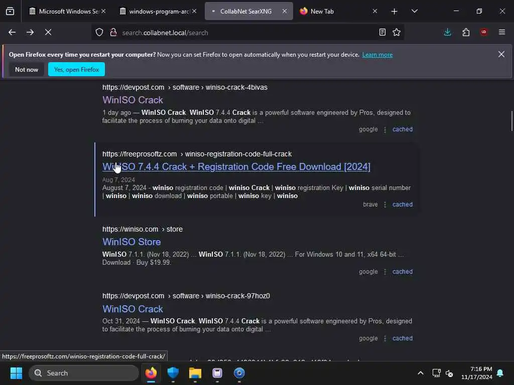This screenshot has width=514, height=385.
Task: Open a new tab with the plus button
Action: pyautogui.click(x=395, y=12)
